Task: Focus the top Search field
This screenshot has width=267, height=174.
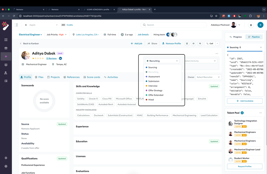Action: (x=173, y=25)
